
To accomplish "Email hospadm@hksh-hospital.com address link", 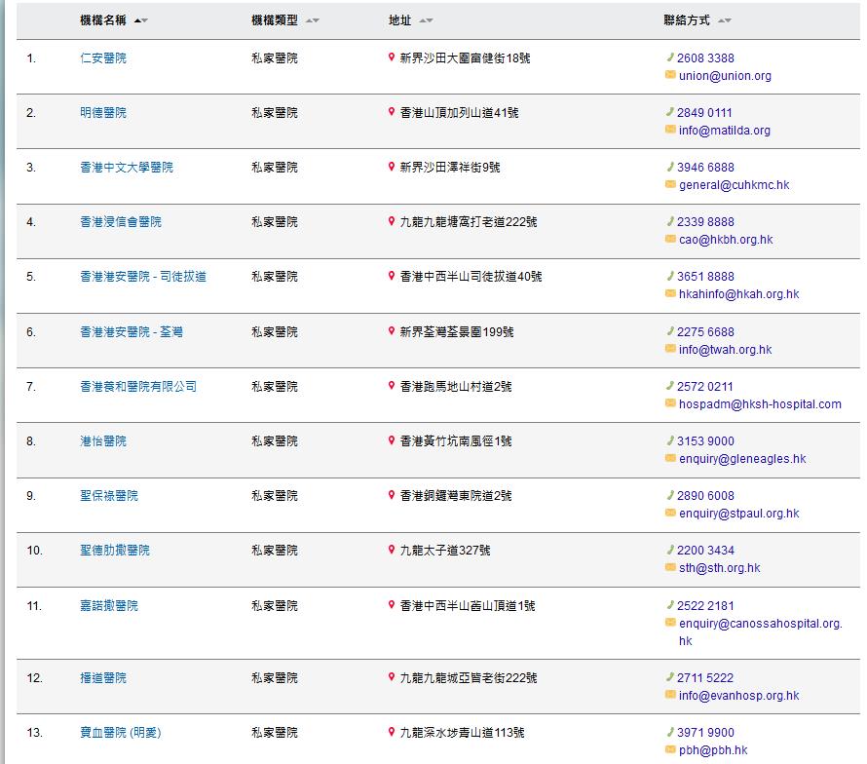I will [760, 404].
